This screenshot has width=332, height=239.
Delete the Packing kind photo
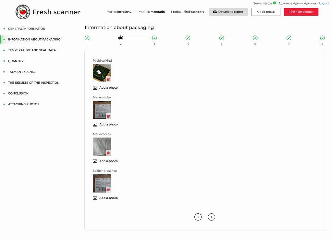pyautogui.click(x=108, y=79)
